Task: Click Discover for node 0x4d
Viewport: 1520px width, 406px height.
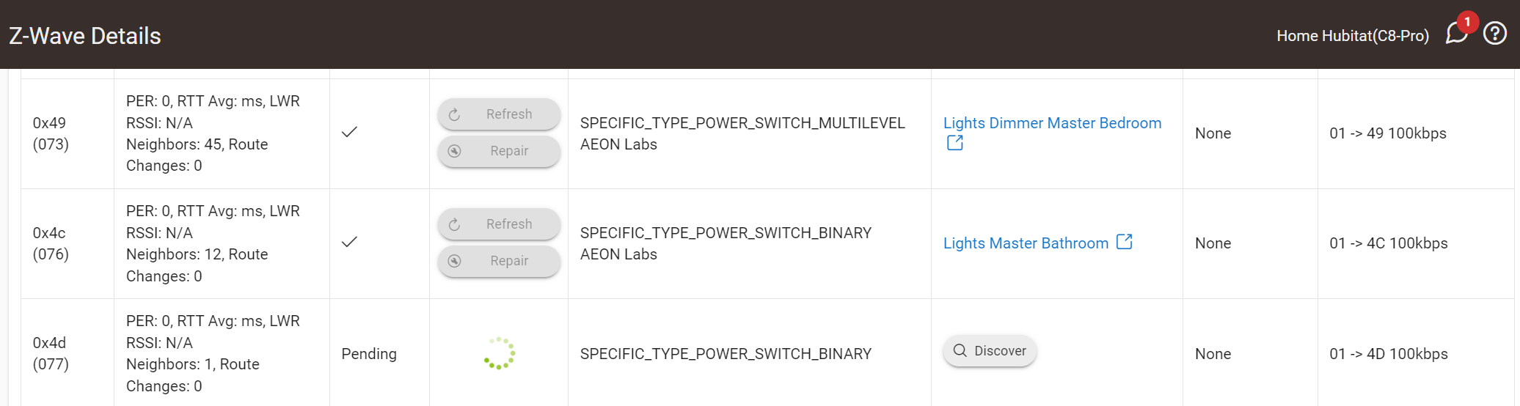Action: point(990,351)
